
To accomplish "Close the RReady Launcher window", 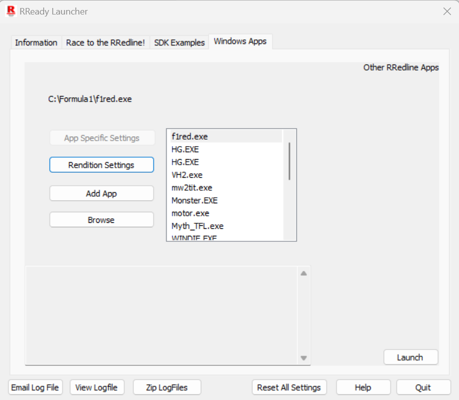I will [x=447, y=12].
